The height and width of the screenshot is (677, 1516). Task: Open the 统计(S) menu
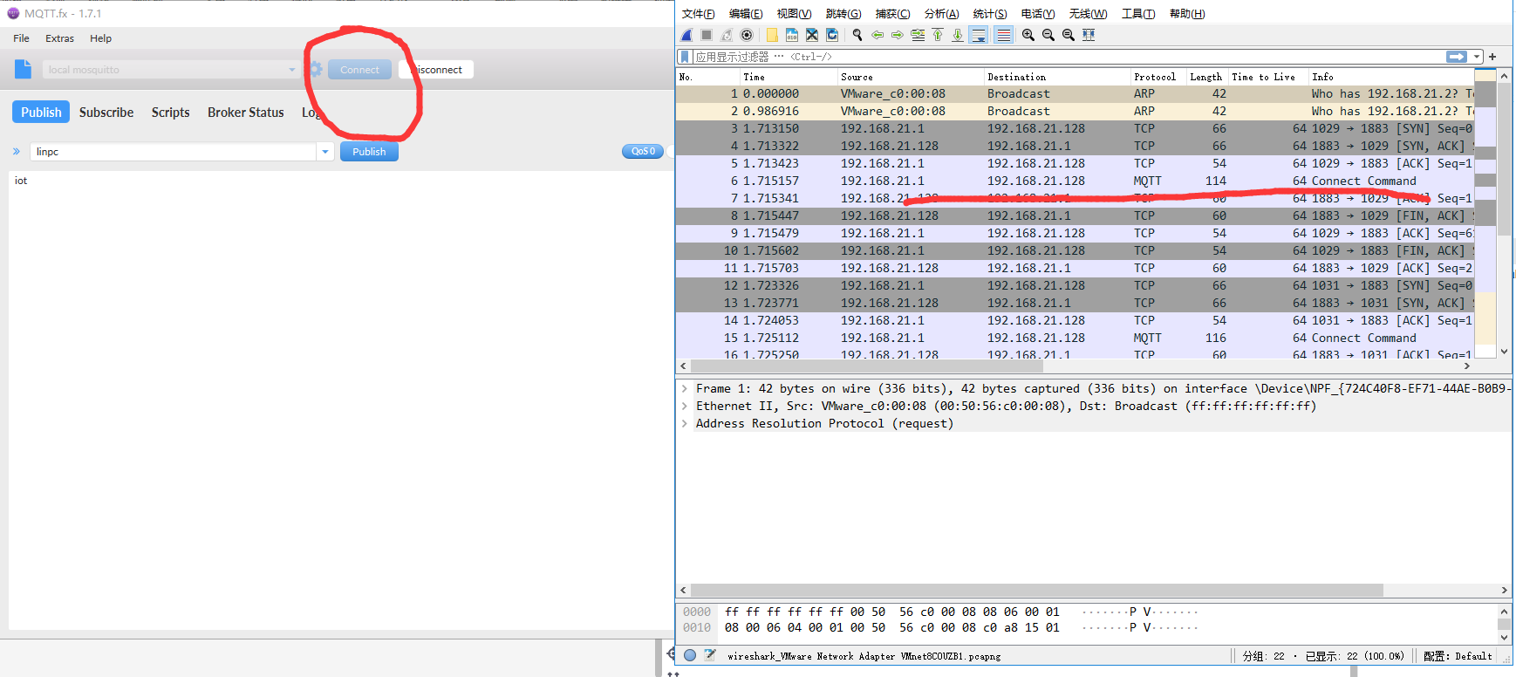coord(989,14)
